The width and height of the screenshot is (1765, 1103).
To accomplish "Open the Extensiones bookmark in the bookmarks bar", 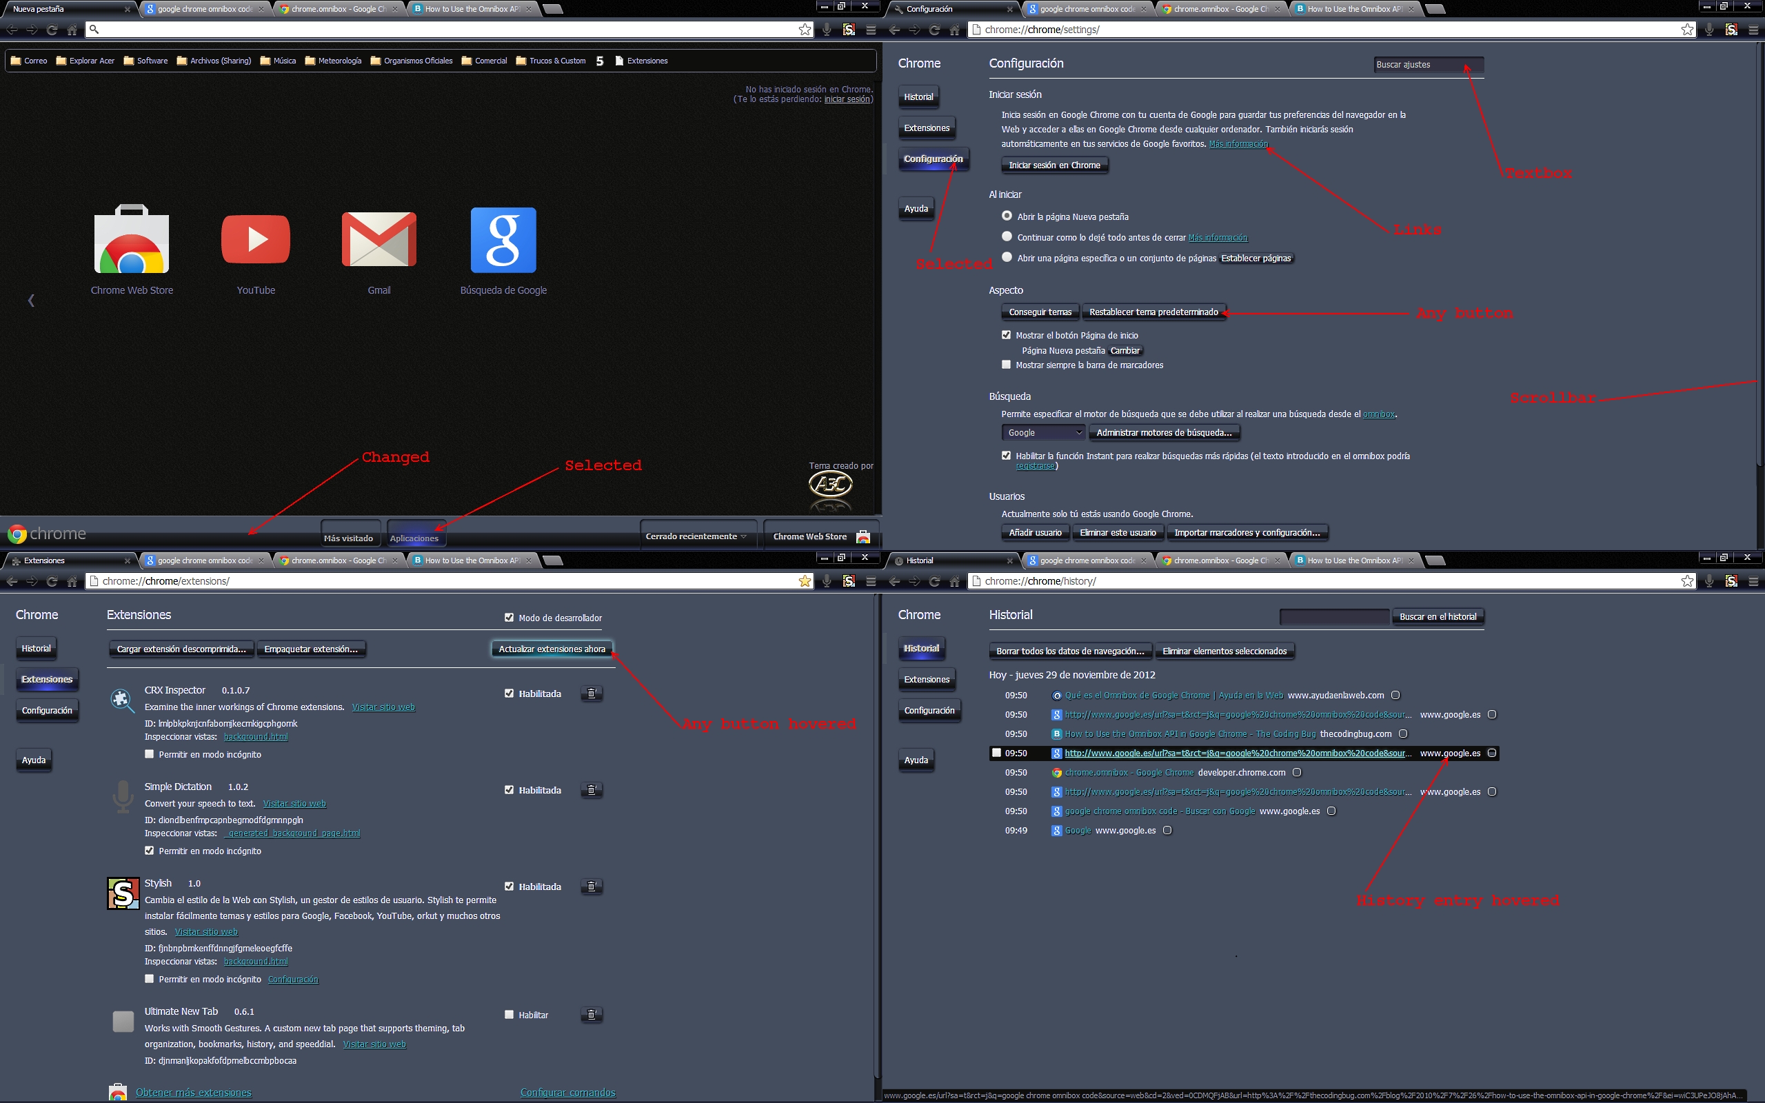I will click(641, 61).
